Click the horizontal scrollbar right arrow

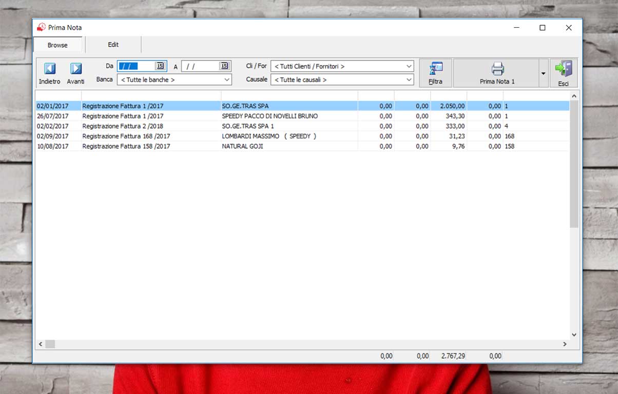[x=565, y=344]
